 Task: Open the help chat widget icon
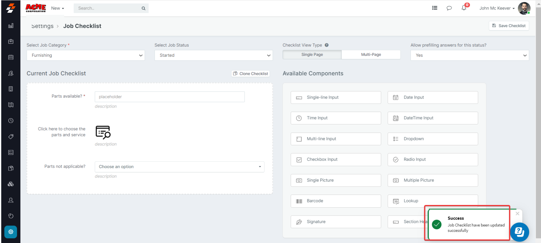(x=519, y=232)
